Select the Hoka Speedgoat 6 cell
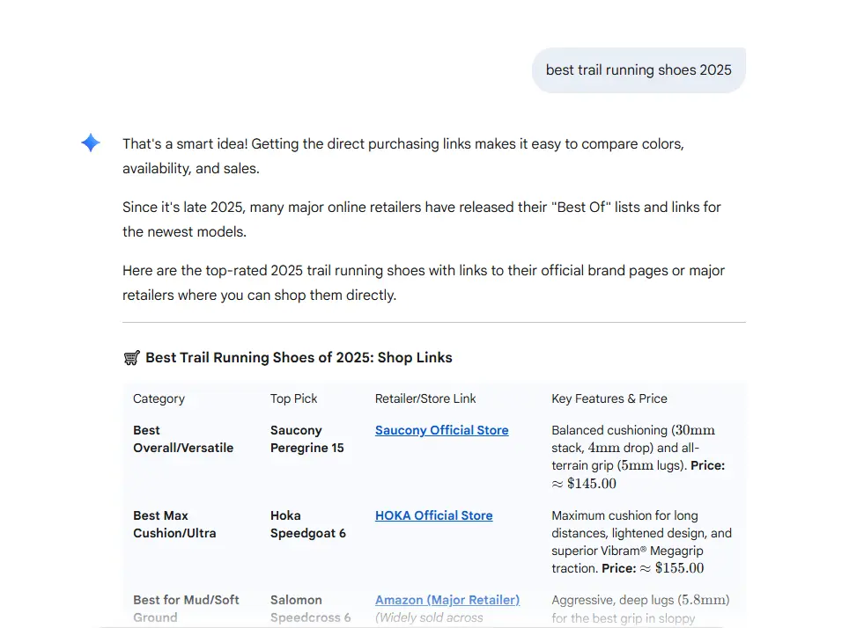The image size is (849, 628). (307, 524)
